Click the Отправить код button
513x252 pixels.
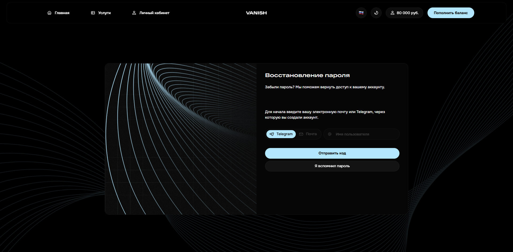coord(332,153)
